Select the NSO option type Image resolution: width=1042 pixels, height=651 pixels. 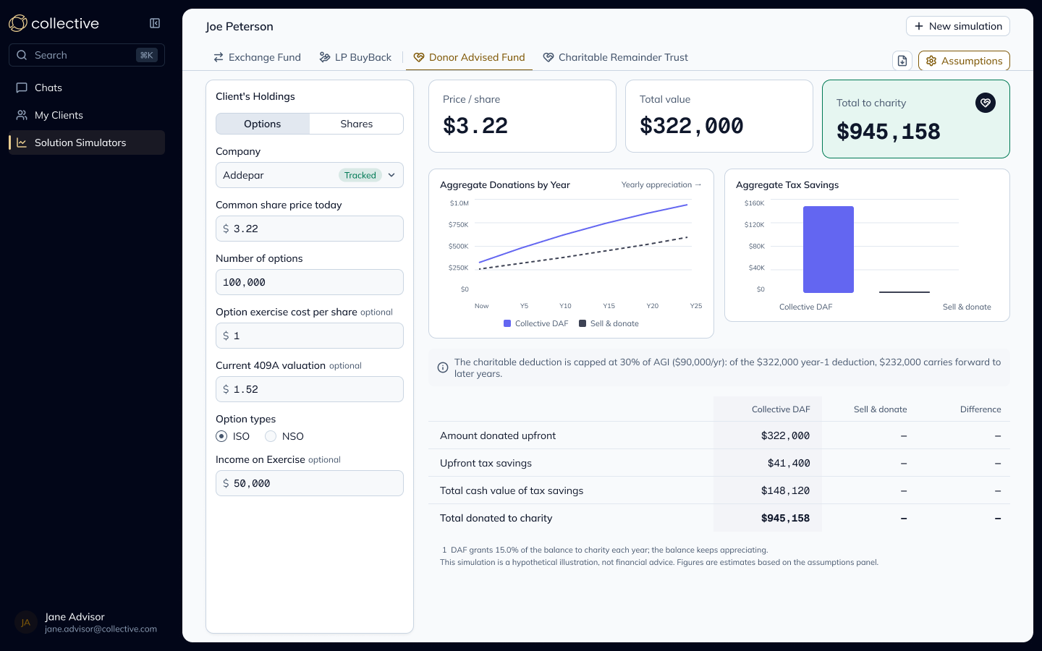(271, 436)
